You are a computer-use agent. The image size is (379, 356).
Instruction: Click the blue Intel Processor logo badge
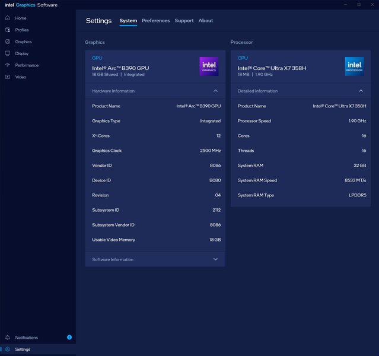click(354, 66)
